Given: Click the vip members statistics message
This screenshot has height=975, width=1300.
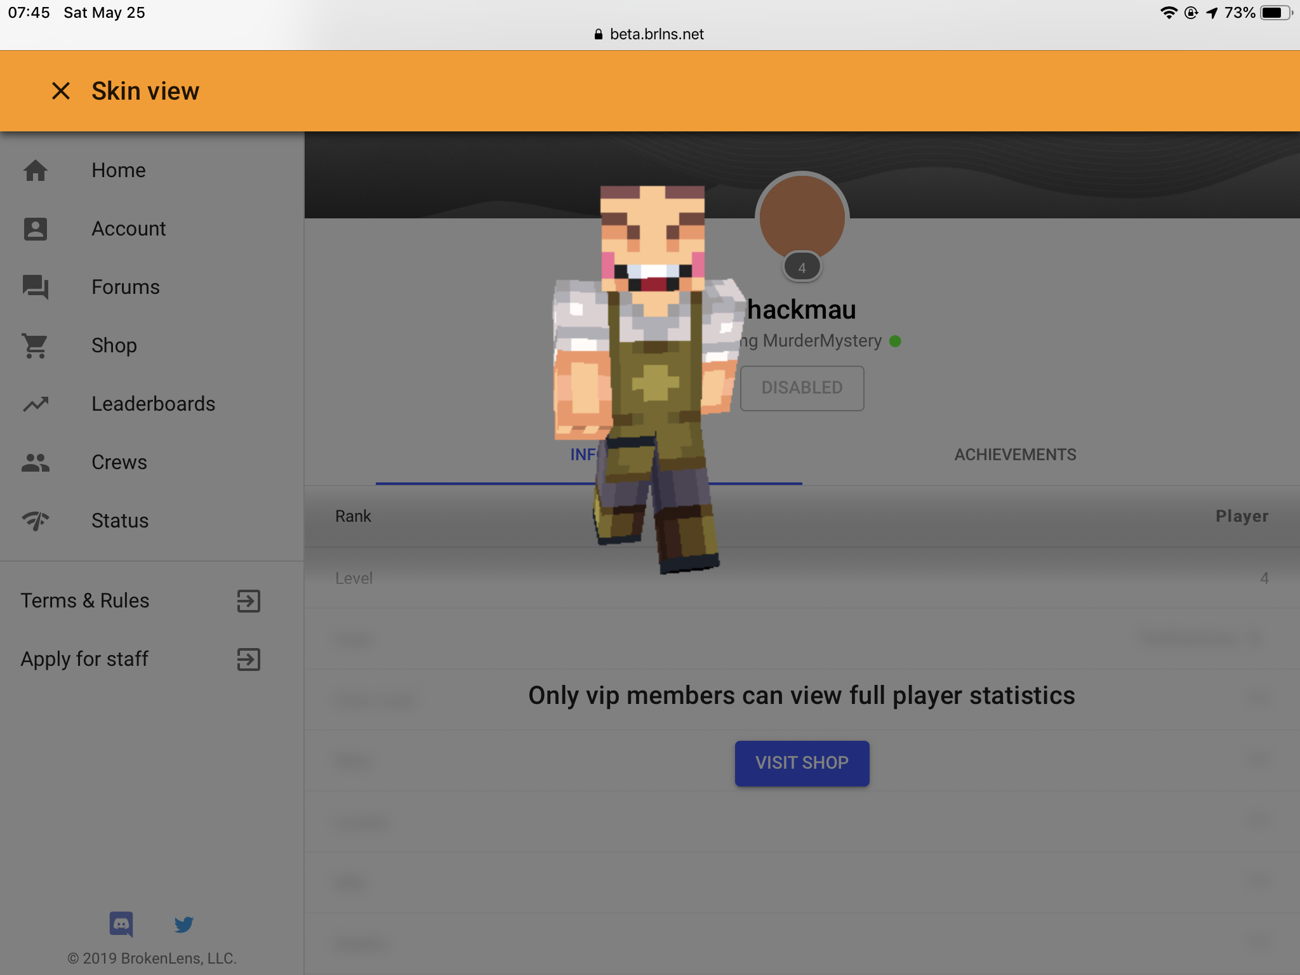Looking at the screenshot, I should click(802, 696).
